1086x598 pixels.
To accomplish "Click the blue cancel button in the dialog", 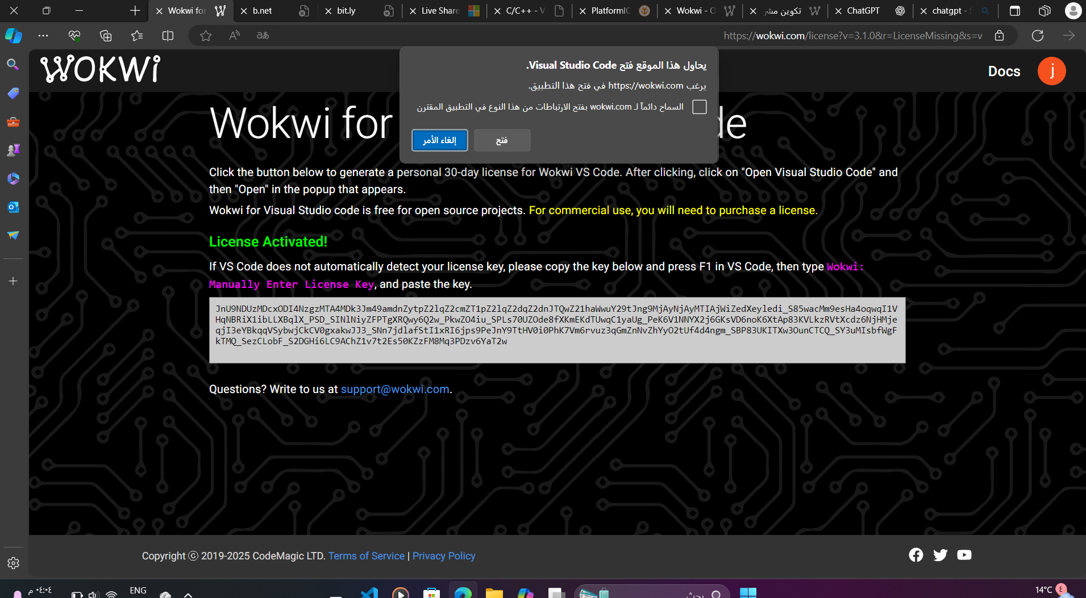I will (440, 140).
